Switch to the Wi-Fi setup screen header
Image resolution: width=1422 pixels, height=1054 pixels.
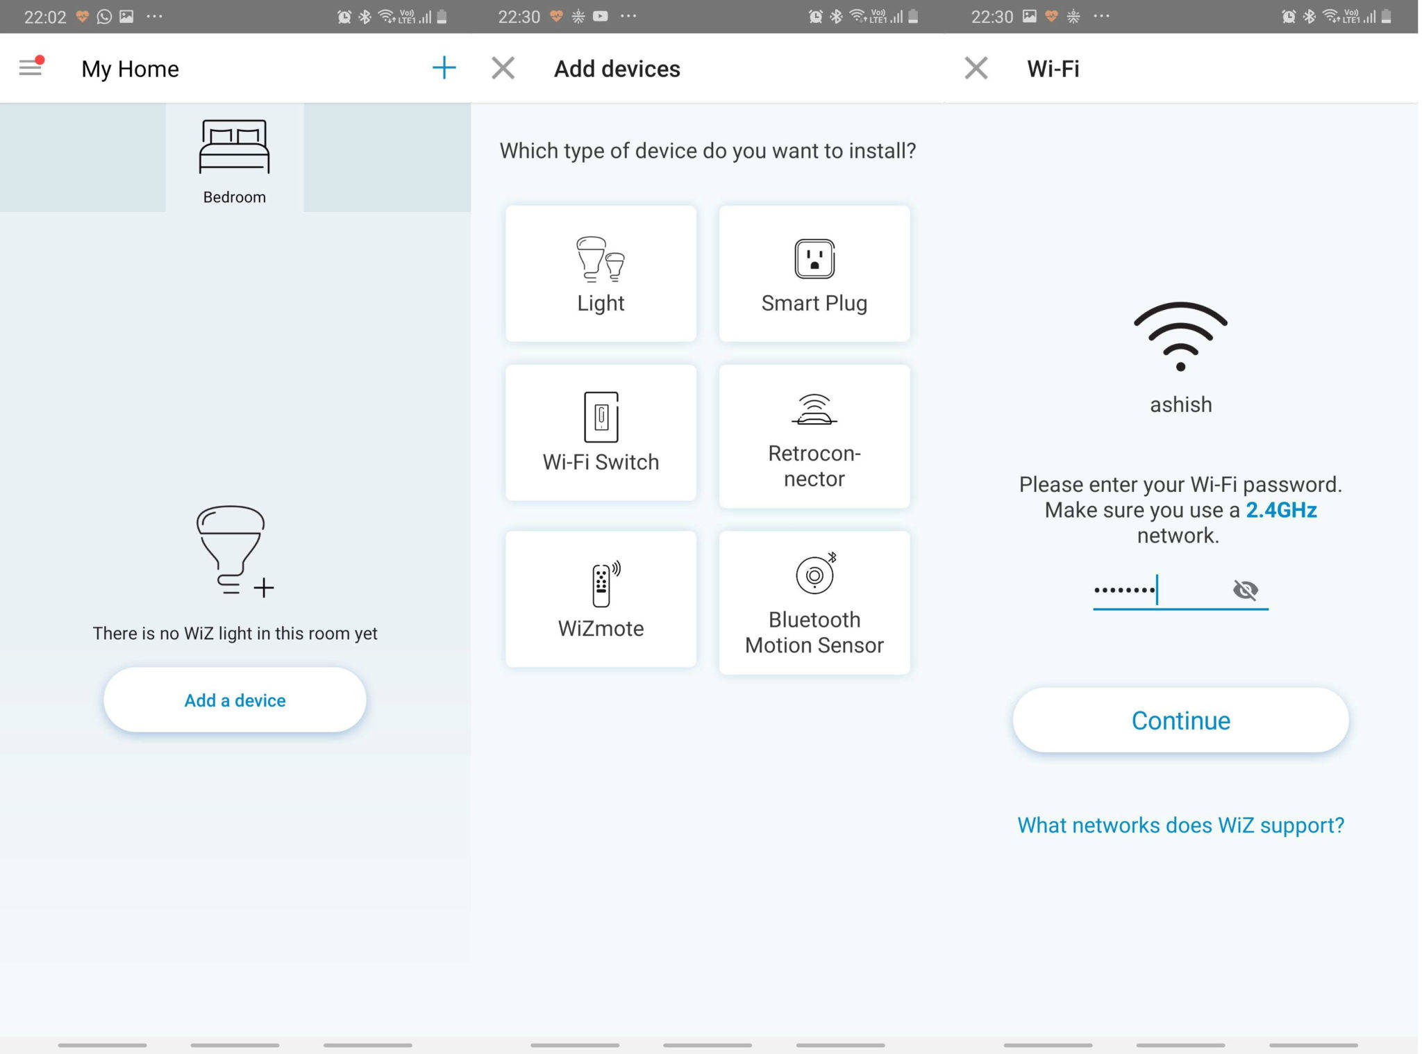(x=1053, y=68)
